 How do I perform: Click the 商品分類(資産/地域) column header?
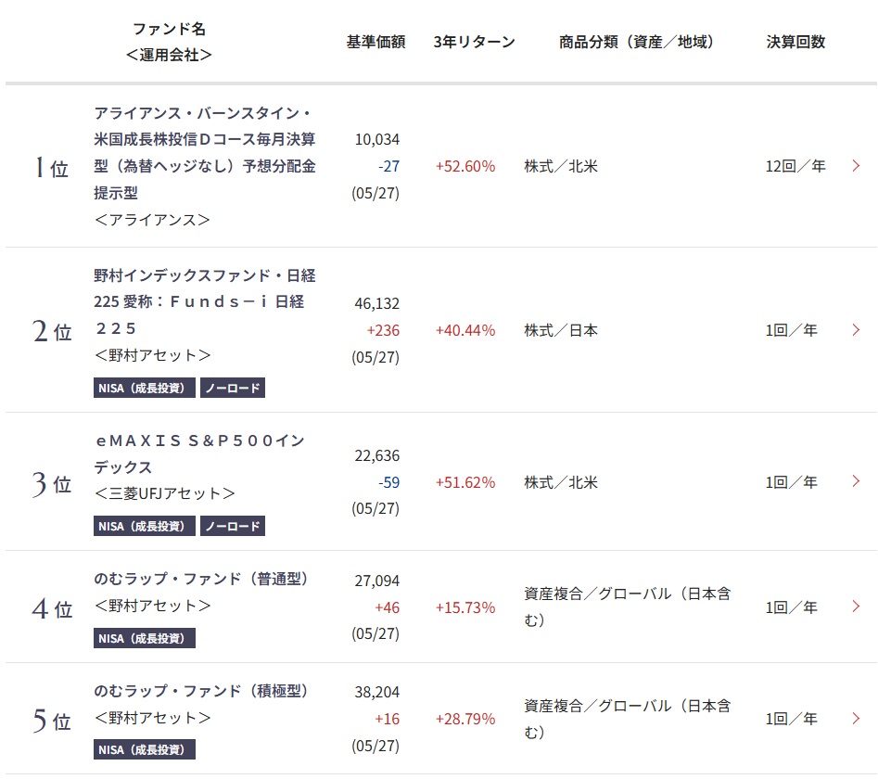636,42
